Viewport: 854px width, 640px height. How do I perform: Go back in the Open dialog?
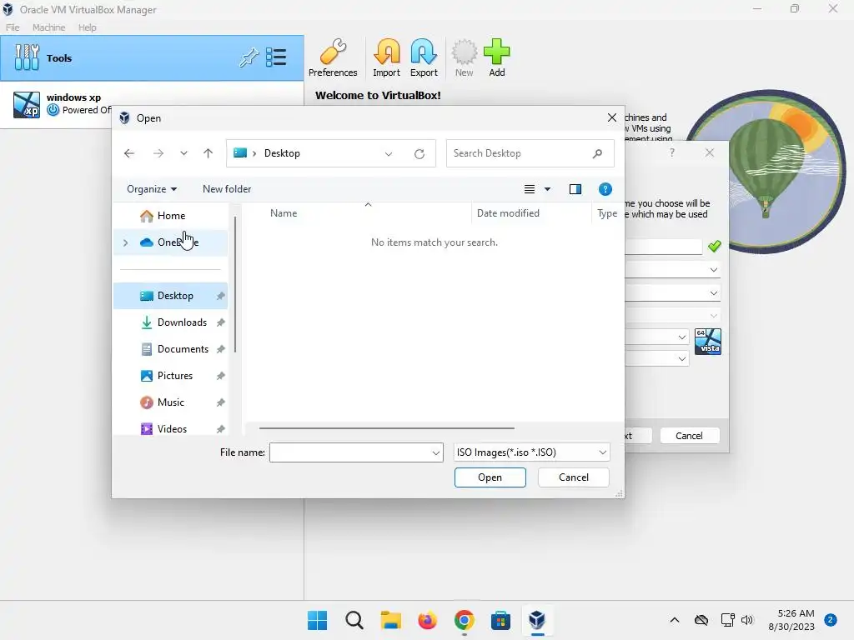[x=129, y=153]
